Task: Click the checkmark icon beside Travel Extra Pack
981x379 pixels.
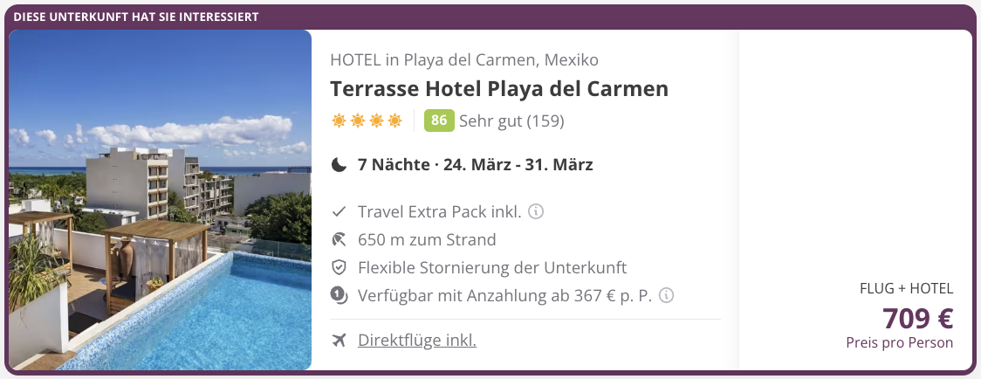Action: point(340,211)
